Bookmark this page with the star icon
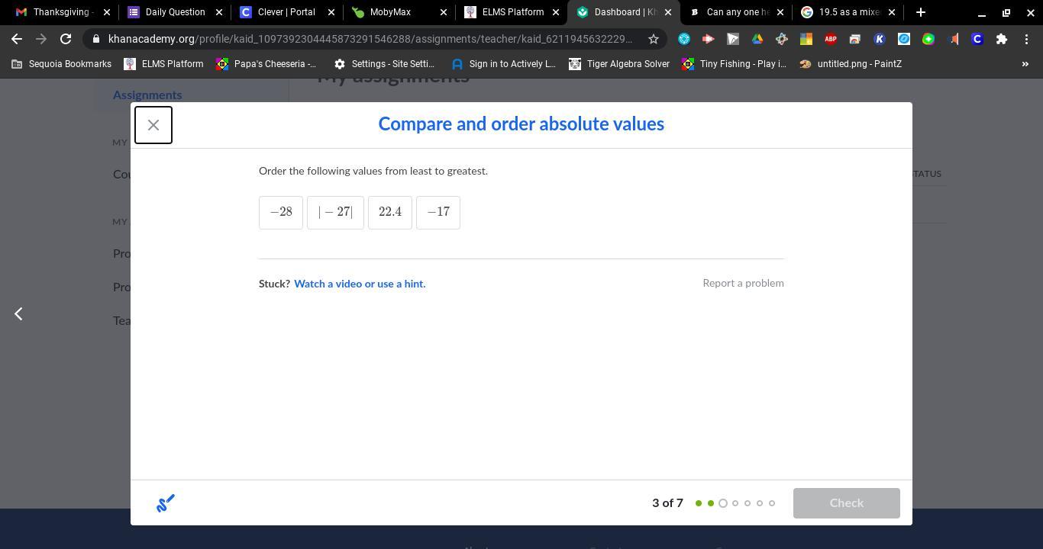 pyautogui.click(x=654, y=39)
